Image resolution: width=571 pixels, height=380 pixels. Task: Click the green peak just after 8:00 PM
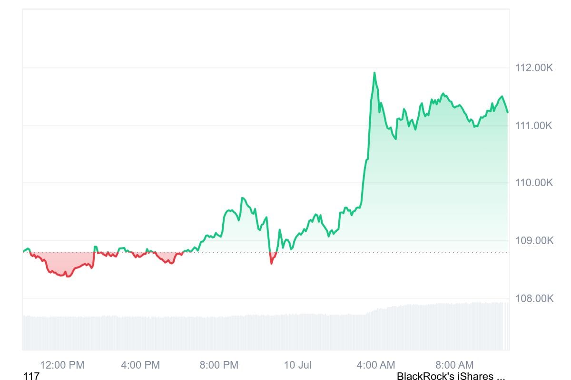pos(242,198)
